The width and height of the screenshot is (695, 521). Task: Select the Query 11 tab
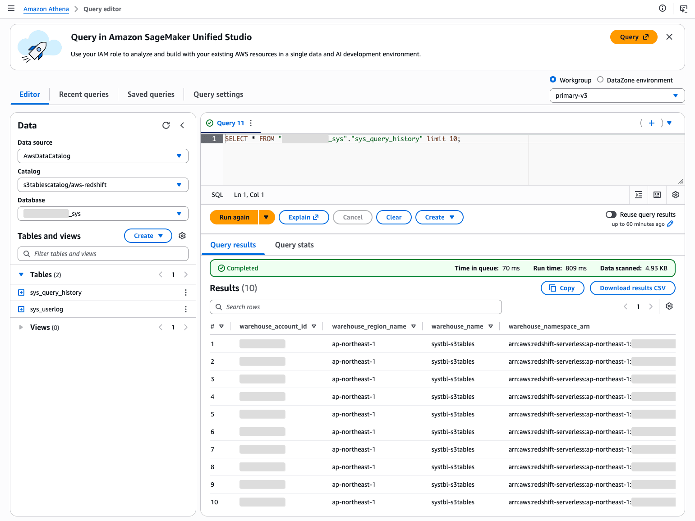coord(230,123)
